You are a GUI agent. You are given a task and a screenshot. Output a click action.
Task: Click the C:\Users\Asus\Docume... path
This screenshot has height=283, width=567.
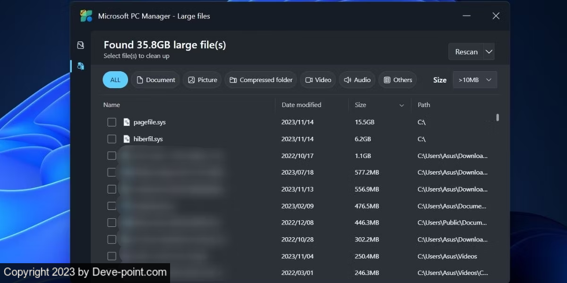452,206
